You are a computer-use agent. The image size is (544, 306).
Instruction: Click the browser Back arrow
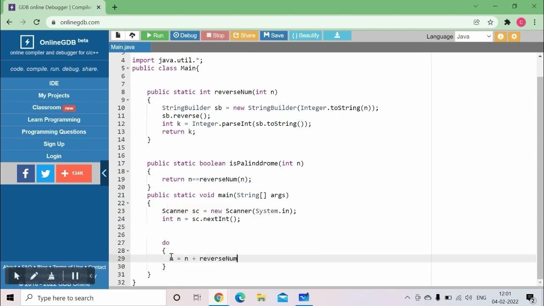(x=9, y=22)
